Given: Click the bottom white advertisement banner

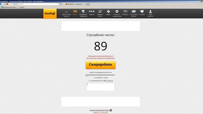Looking at the screenshot, I should coord(101,102).
